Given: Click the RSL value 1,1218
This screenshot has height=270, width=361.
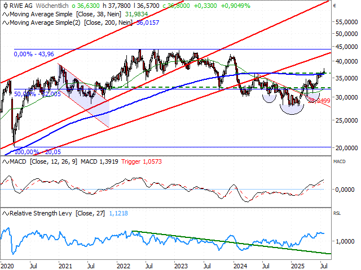Looking at the screenshot, I should (x=118, y=214).
